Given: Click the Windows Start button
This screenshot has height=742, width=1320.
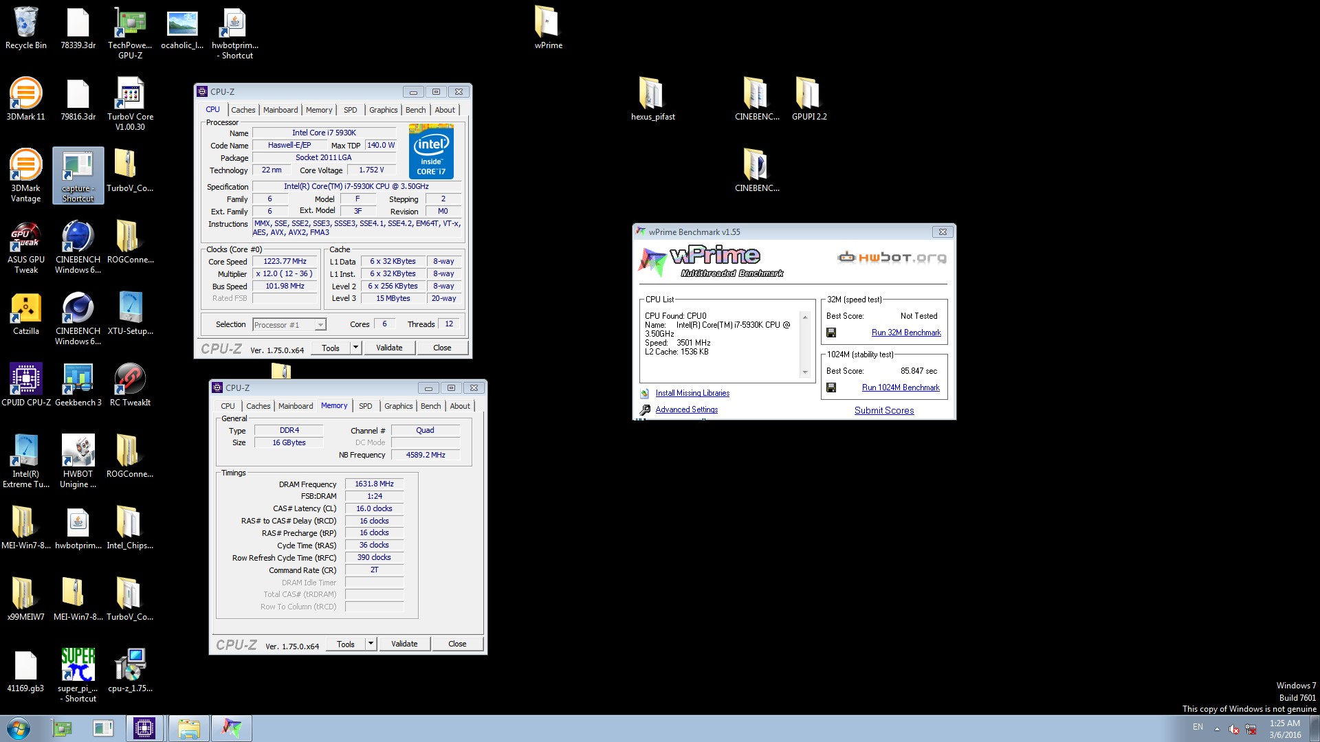Looking at the screenshot, I should pyautogui.click(x=19, y=728).
